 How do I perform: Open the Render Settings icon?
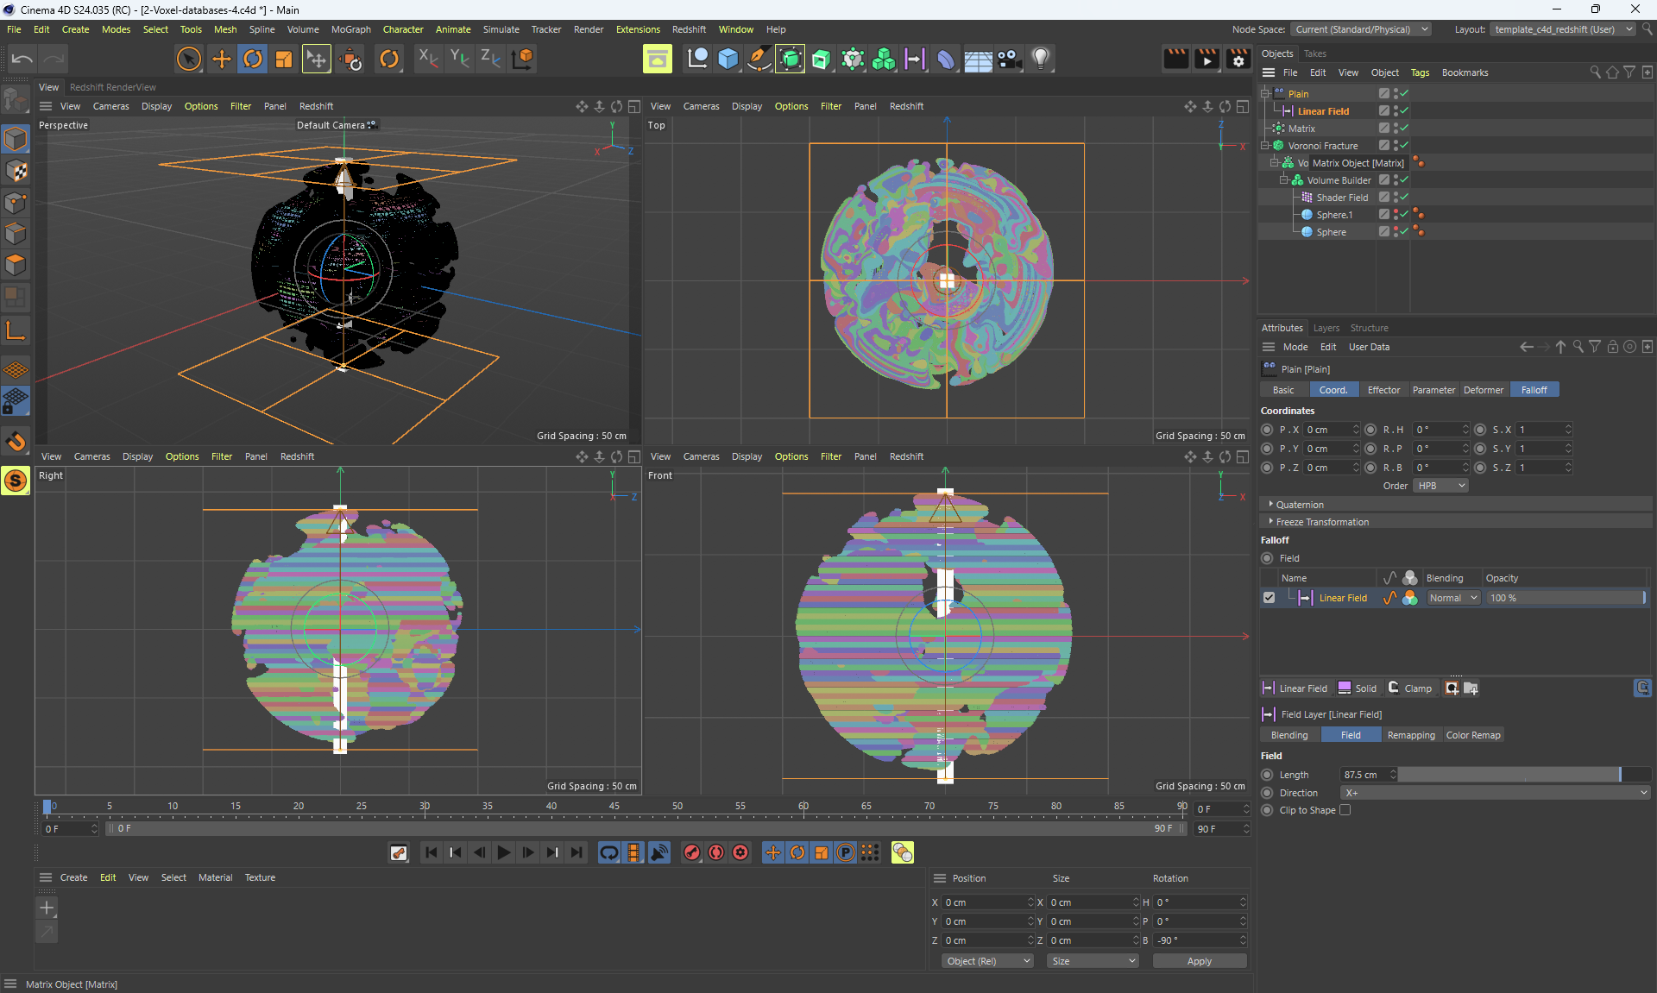click(1238, 59)
